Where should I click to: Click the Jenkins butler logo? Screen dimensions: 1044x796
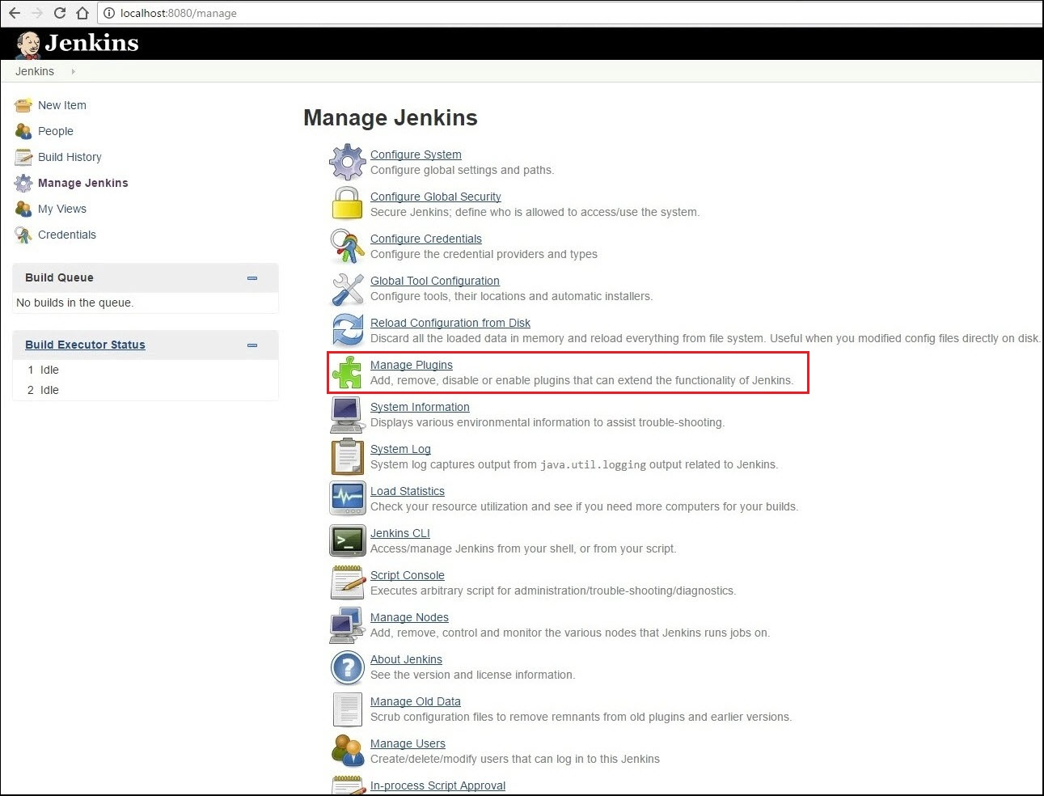(x=28, y=44)
